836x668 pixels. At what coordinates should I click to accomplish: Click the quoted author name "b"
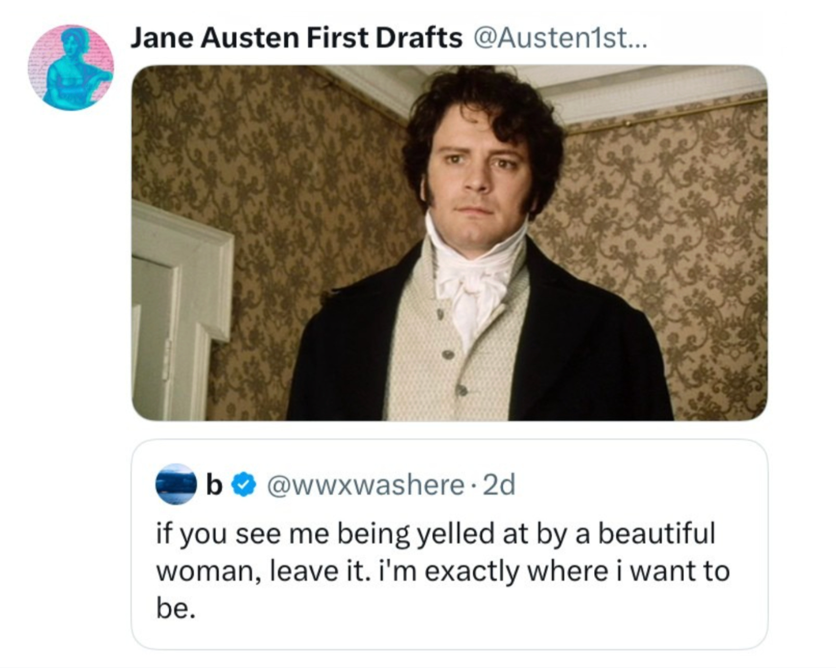[214, 485]
